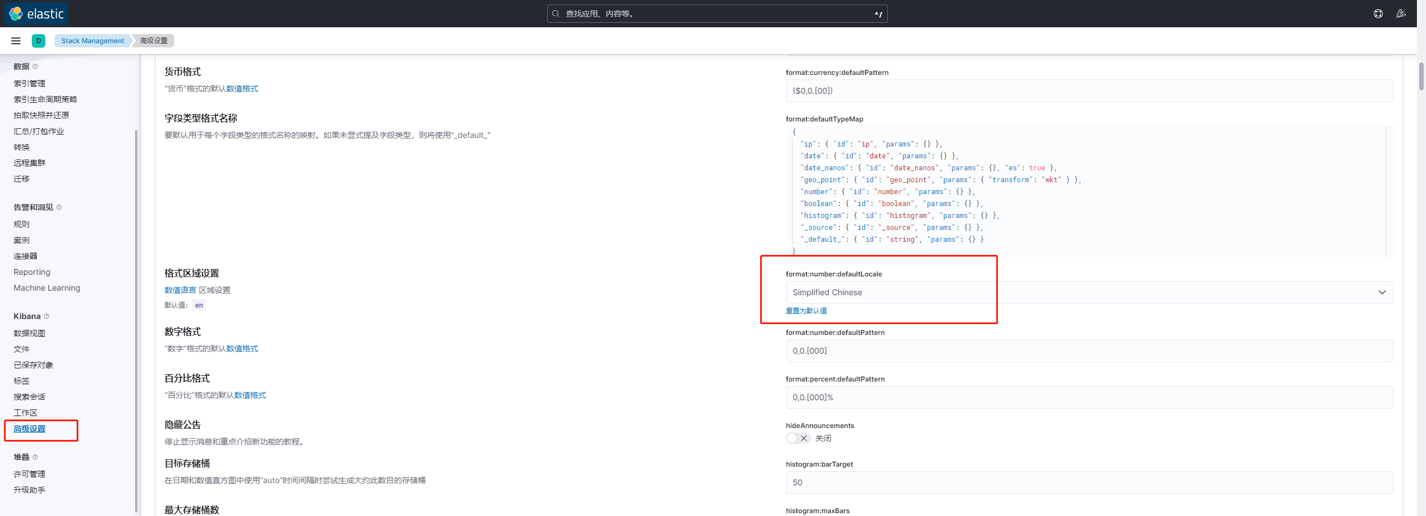Open 汇总/打包作业 in sidebar
This screenshot has width=1426, height=516.
(39, 131)
